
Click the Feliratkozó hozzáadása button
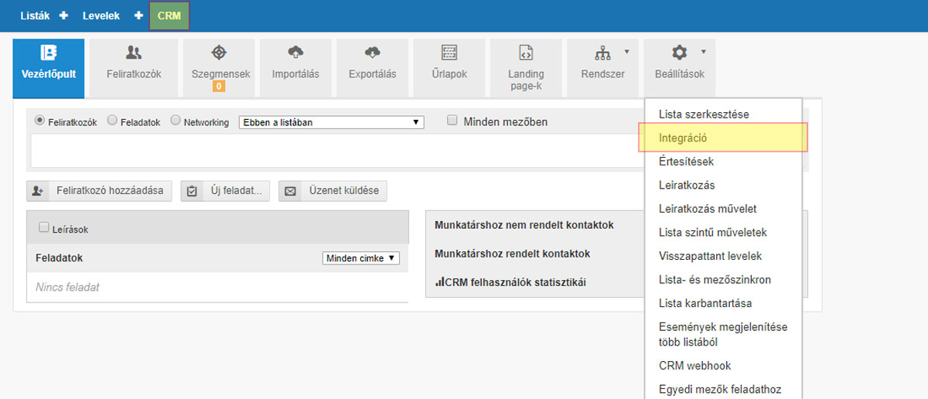(x=99, y=191)
